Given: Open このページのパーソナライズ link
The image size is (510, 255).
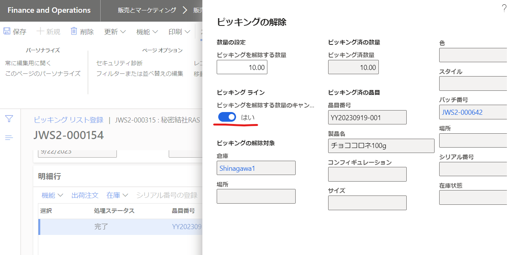Looking at the screenshot, I should point(43,73).
